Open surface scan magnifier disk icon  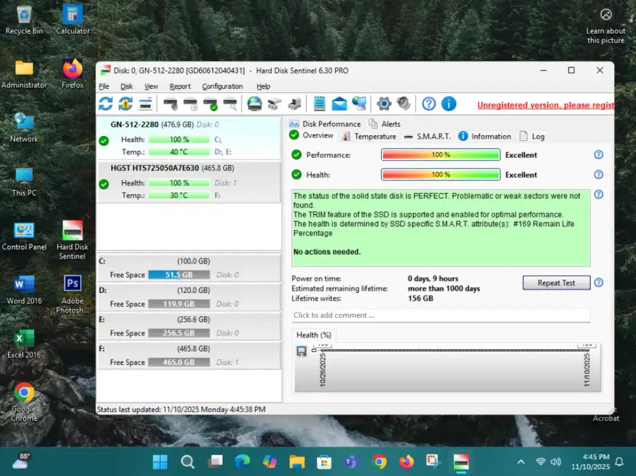(229, 104)
